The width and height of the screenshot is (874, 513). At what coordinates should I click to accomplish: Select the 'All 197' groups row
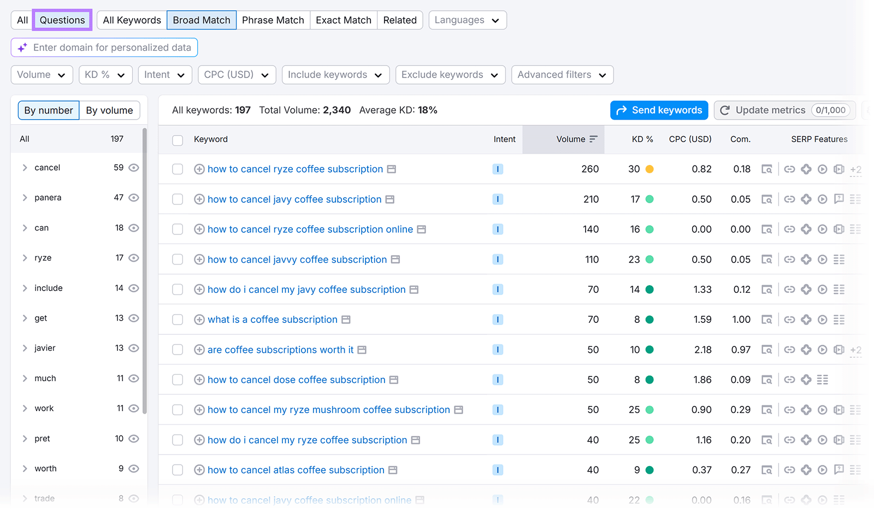(76, 139)
